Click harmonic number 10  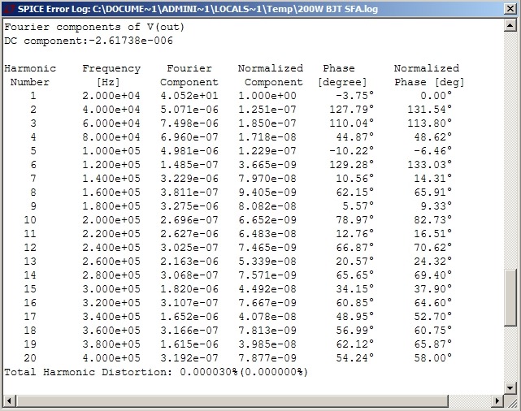coord(30,220)
